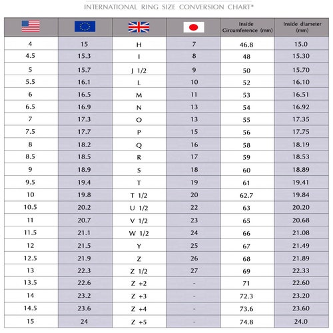Select the Inside Circumference (mm) column header
The width and height of the screenshot is (333, 333).
click(x=247, y=27)
